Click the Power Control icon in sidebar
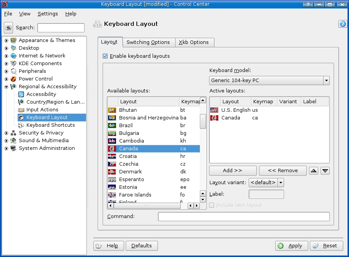This screenshot has height=257, width=349. [13, 79]
